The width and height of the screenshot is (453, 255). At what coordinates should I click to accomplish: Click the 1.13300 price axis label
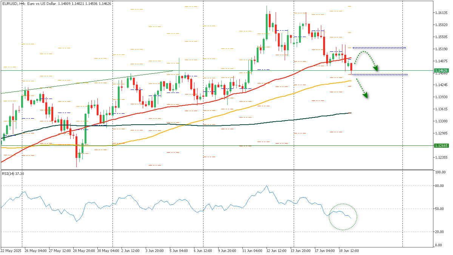click(x=440, y=121)
